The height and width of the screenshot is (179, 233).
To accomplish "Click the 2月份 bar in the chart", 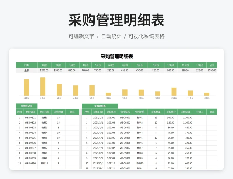I will click(x=43, y=86).
